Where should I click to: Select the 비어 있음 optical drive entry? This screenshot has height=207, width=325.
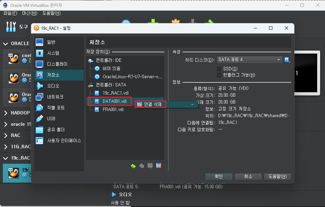[x=111, y=68]
